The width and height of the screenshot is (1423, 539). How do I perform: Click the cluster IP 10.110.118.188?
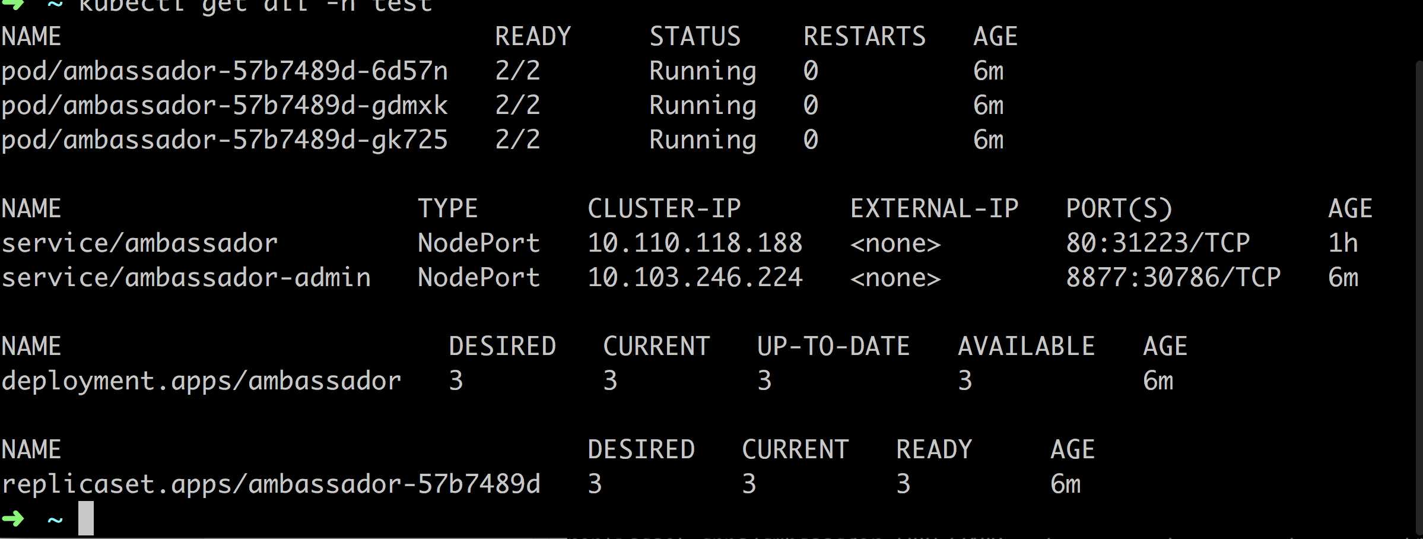tap(695, 243)
